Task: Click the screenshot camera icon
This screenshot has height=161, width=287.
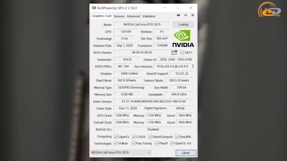Action: pos(178,15)
